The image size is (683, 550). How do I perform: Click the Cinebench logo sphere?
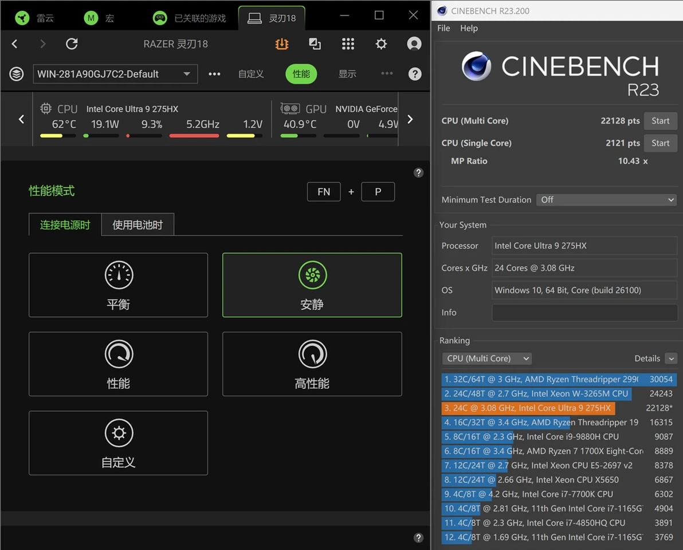point(477,67)
